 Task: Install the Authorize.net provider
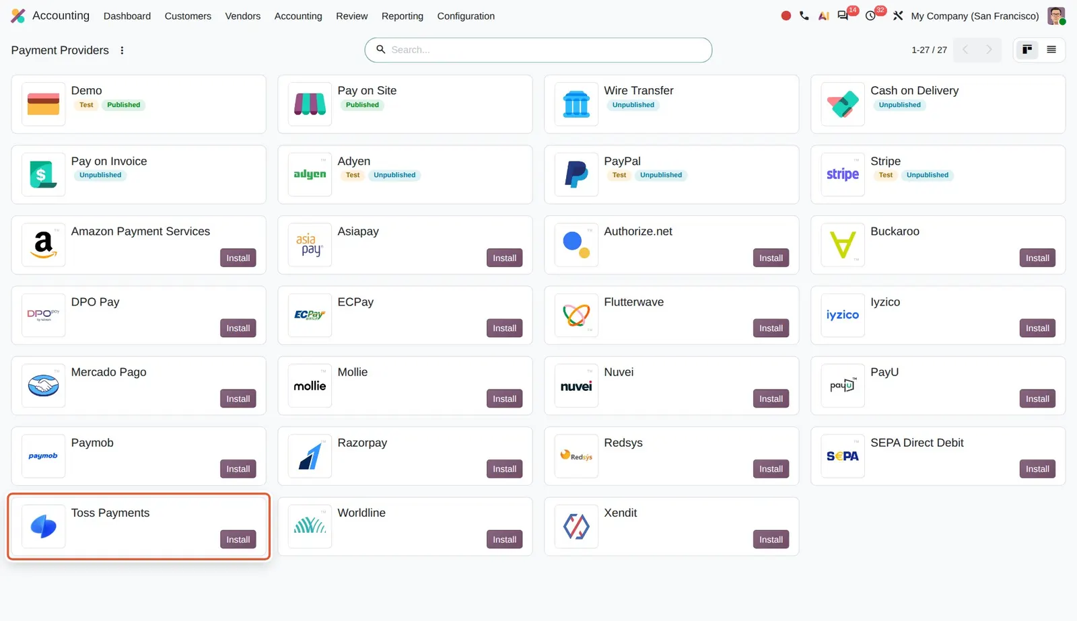point(771,258)
